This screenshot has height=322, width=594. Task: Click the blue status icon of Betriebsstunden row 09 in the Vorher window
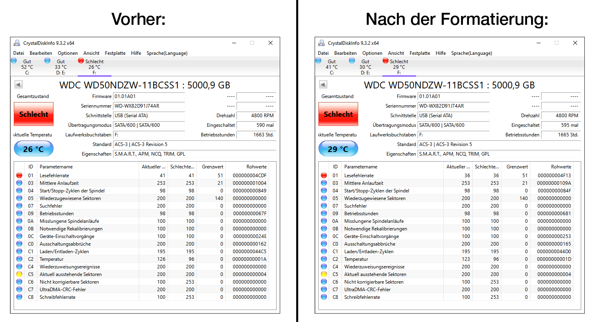[19, 213]
